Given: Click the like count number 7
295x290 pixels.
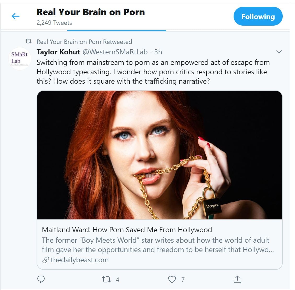Looking at the screenshot, I should pyautogui.click(x=183, y=280).
